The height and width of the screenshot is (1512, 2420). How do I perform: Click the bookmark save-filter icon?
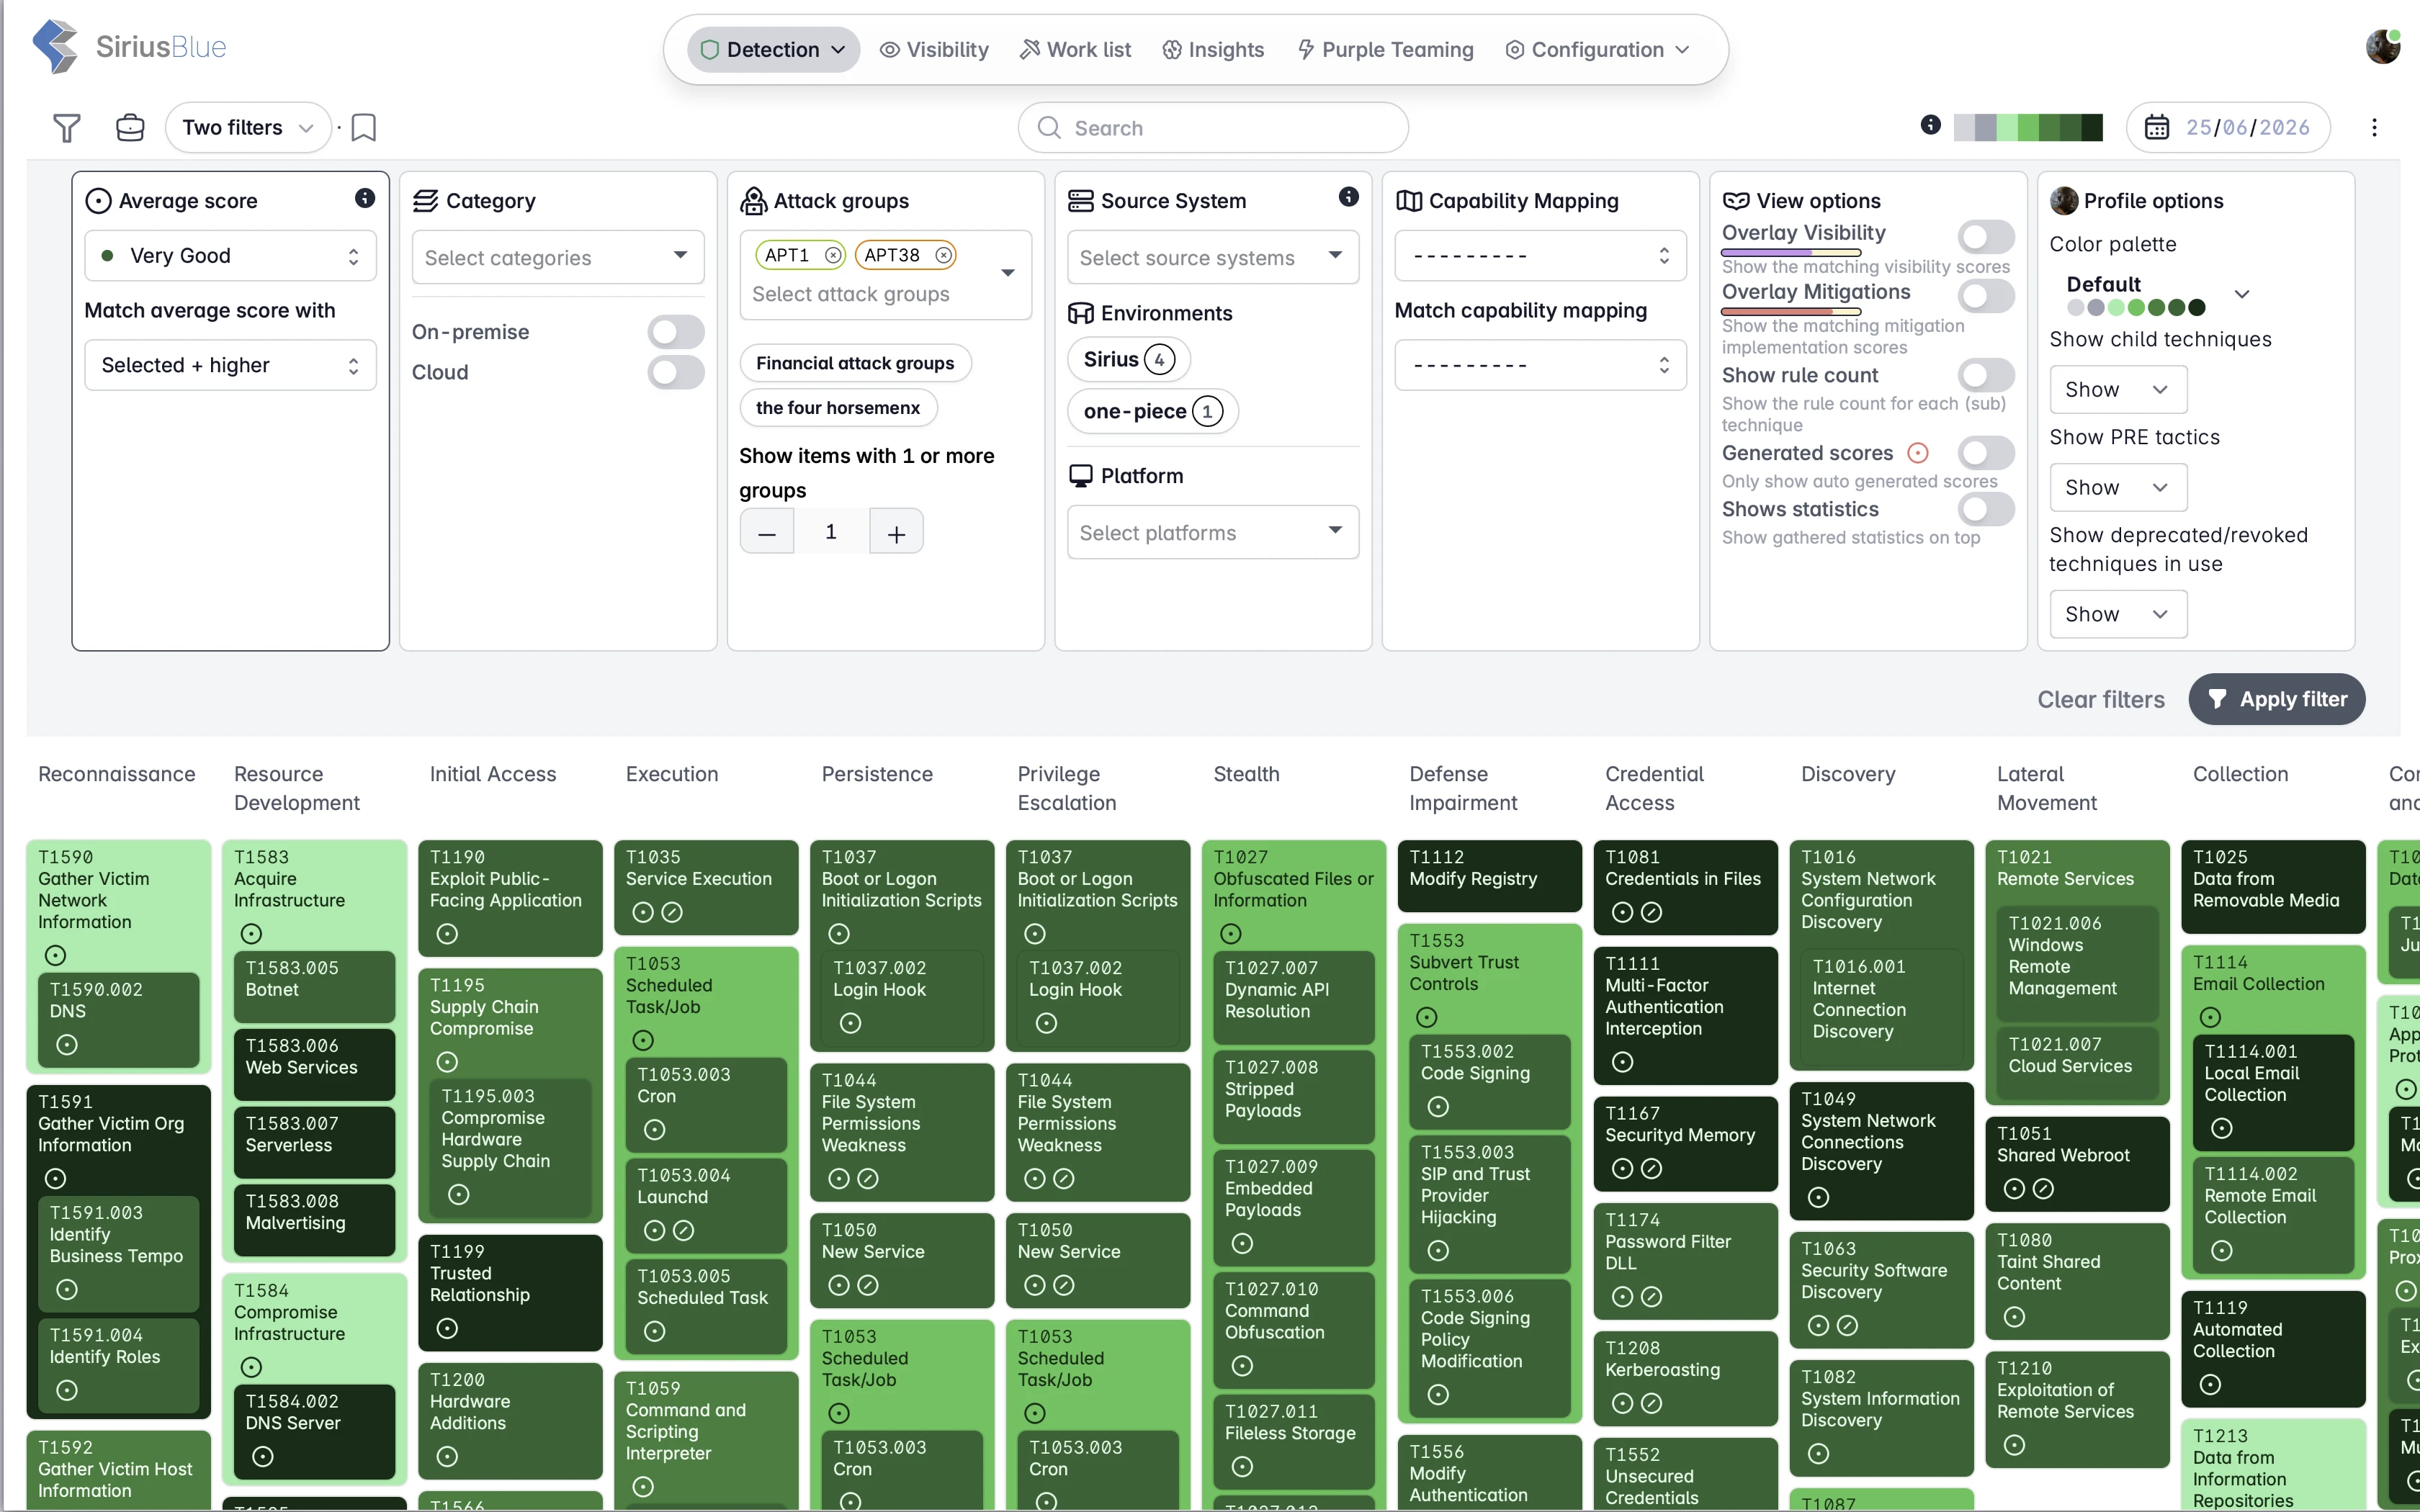point(364,128)
